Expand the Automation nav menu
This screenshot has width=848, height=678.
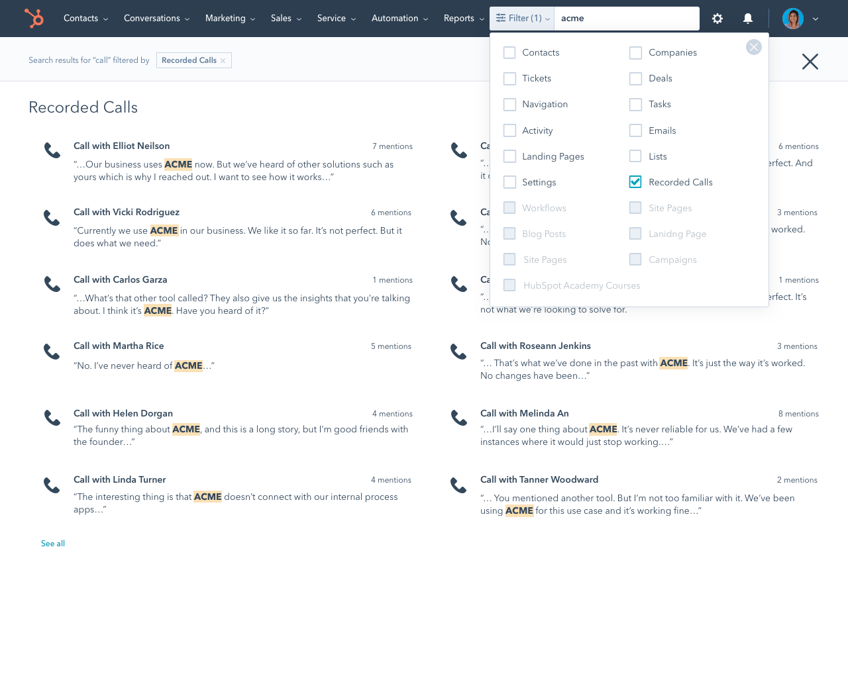[x=400, y=19]
